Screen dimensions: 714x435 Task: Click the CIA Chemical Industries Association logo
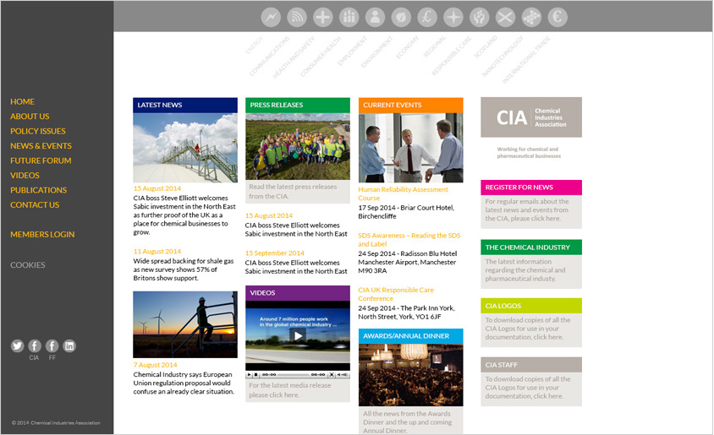coord(531,117)
